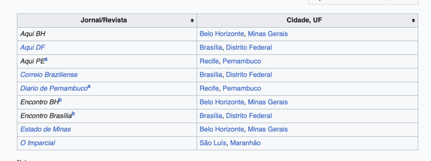Open the Aqui DF article link

point(33,48)
